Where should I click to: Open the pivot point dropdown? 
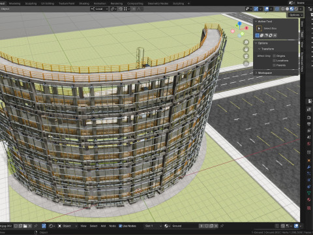coord(113,9)
